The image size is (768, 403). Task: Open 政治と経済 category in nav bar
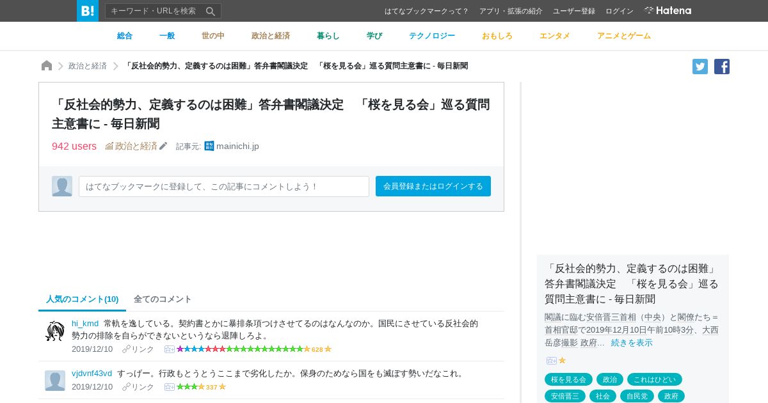click(271, 36)
